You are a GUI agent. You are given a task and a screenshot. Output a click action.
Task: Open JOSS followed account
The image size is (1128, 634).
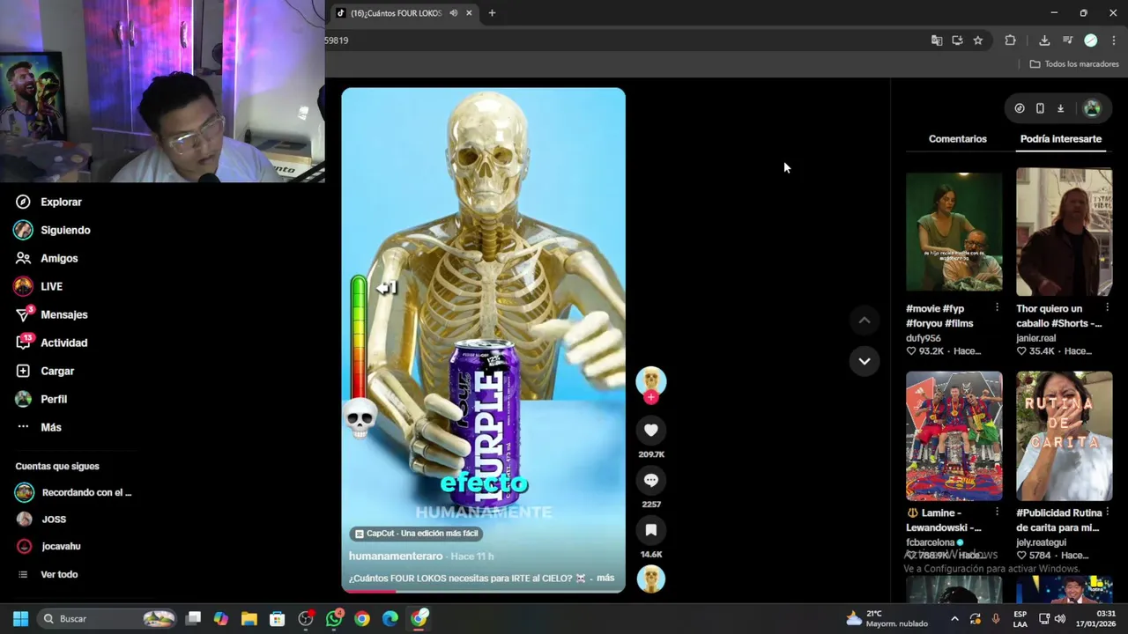(x=41, y=520)
